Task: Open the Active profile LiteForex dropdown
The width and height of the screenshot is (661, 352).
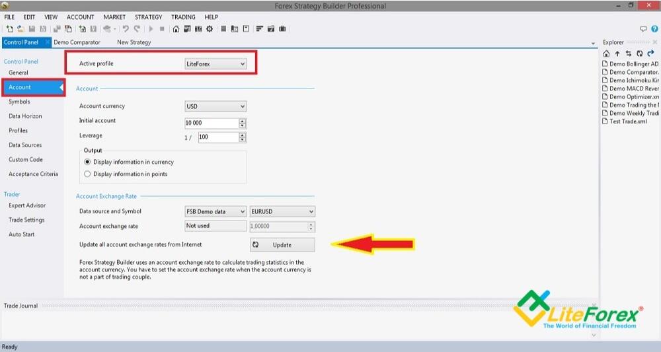Action: (x=215, y=64)
